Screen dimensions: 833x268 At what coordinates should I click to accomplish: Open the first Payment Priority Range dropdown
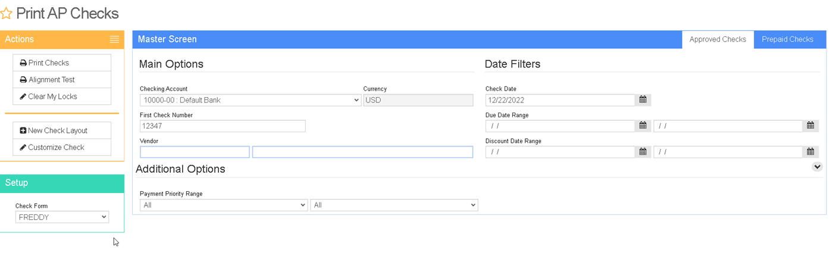(x=224, y=205)
